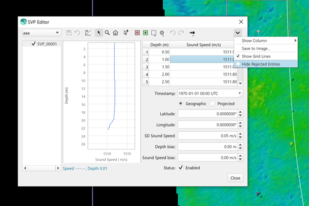Select the Projected radio button
309x206 pixels.
click(213, 103)
